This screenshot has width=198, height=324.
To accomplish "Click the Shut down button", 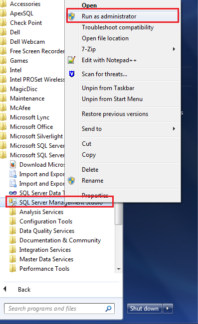I will click(144, 309).
